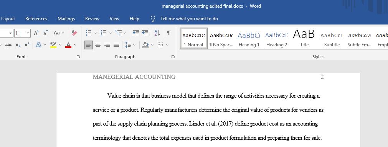The width and height of the screenshot is (388, 147).
Task: Click header text MANEGERIAL ACCOUNTING
Action: [x=134, y=77]
